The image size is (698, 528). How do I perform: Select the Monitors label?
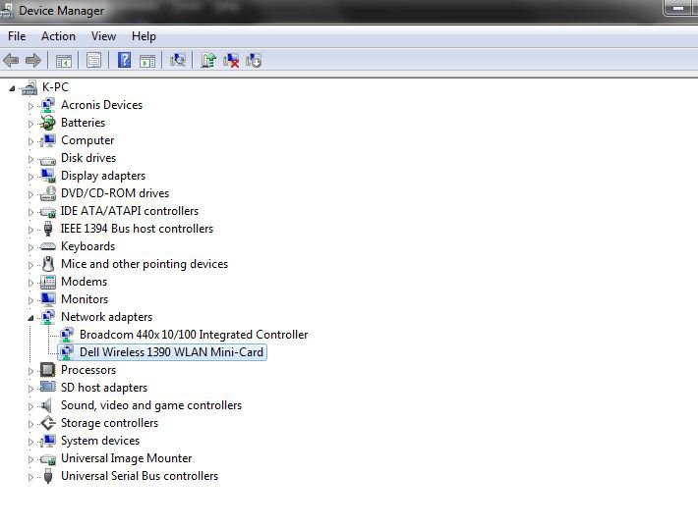[85, 299]
